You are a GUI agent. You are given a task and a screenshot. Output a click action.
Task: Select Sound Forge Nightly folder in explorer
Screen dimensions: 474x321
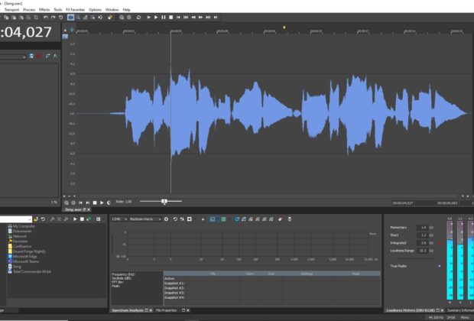tap(28, 250)
